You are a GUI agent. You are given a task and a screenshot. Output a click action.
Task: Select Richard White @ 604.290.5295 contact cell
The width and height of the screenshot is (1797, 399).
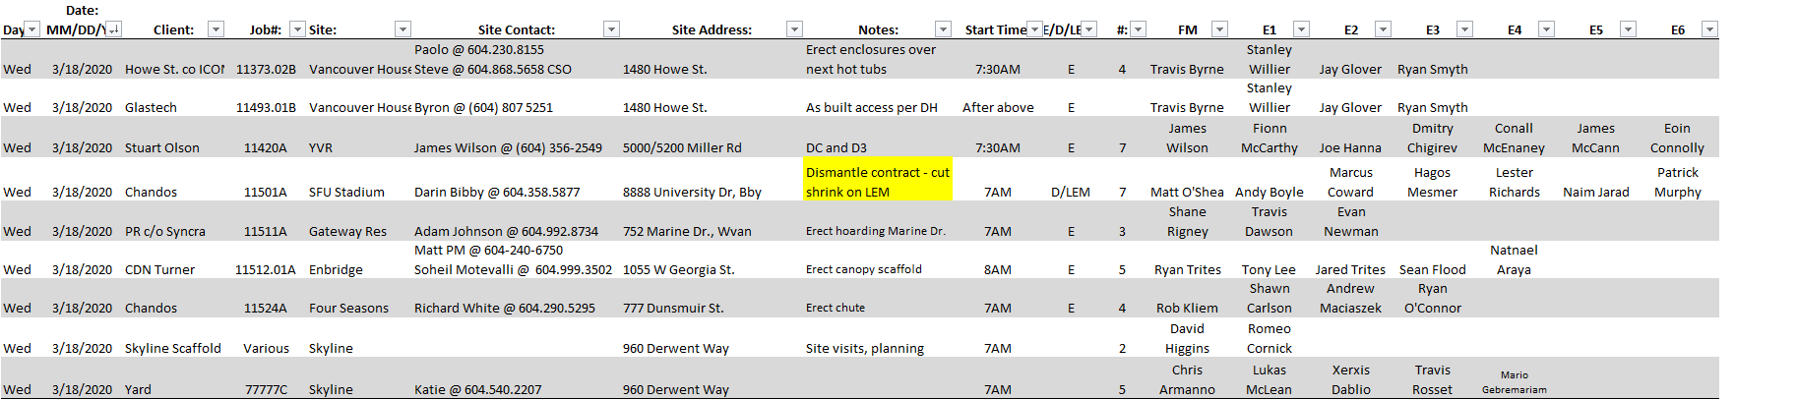(x=504, y=309)
